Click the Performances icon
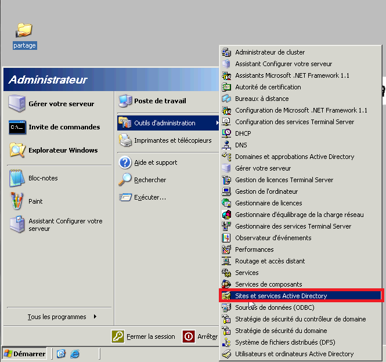386x362 pixels. click(226, 249)
